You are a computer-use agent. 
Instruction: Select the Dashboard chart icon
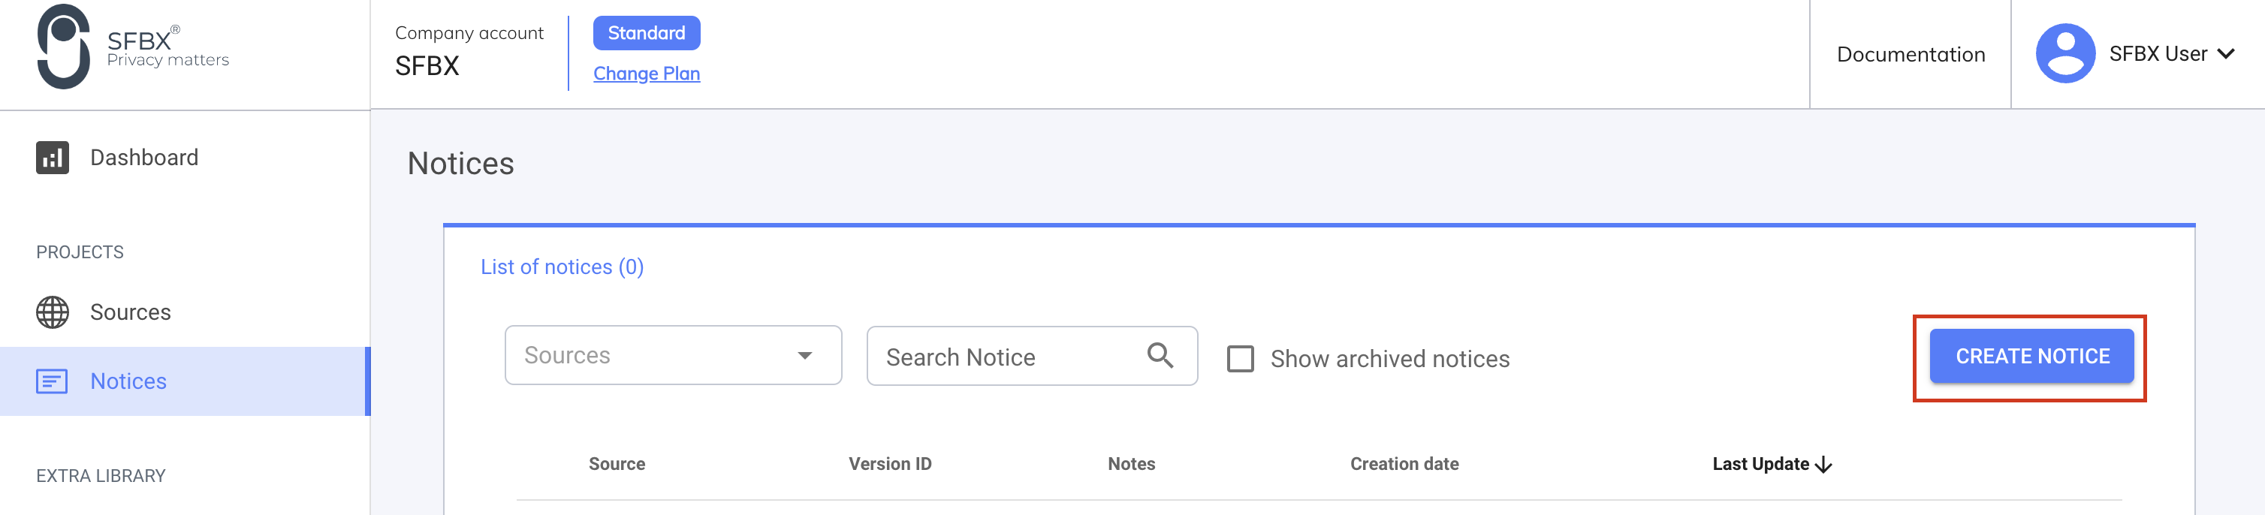(x=52, y=158)
